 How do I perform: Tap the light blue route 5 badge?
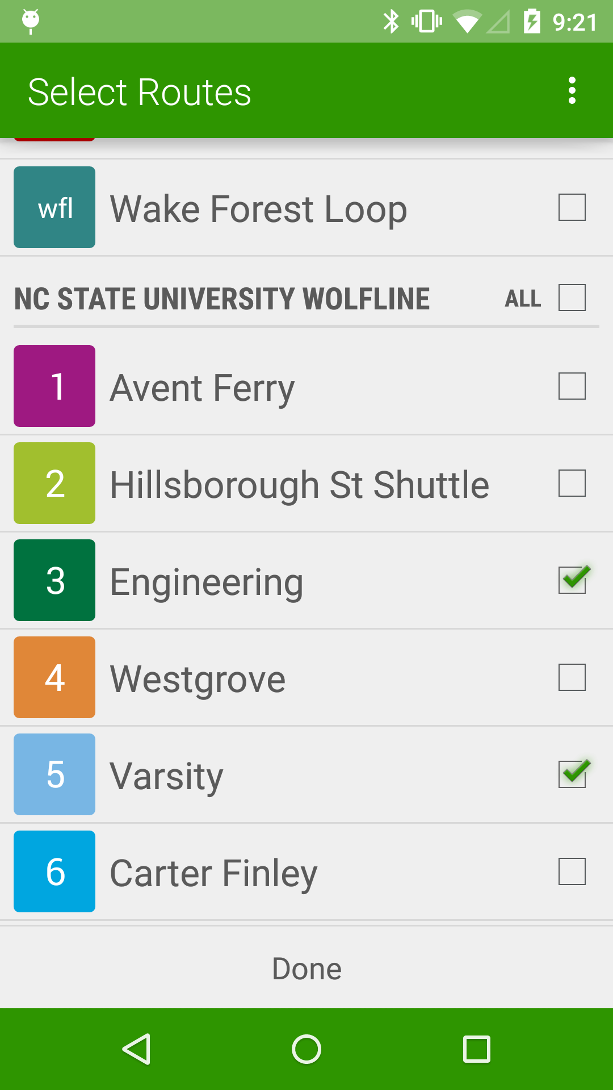(54, 774)
